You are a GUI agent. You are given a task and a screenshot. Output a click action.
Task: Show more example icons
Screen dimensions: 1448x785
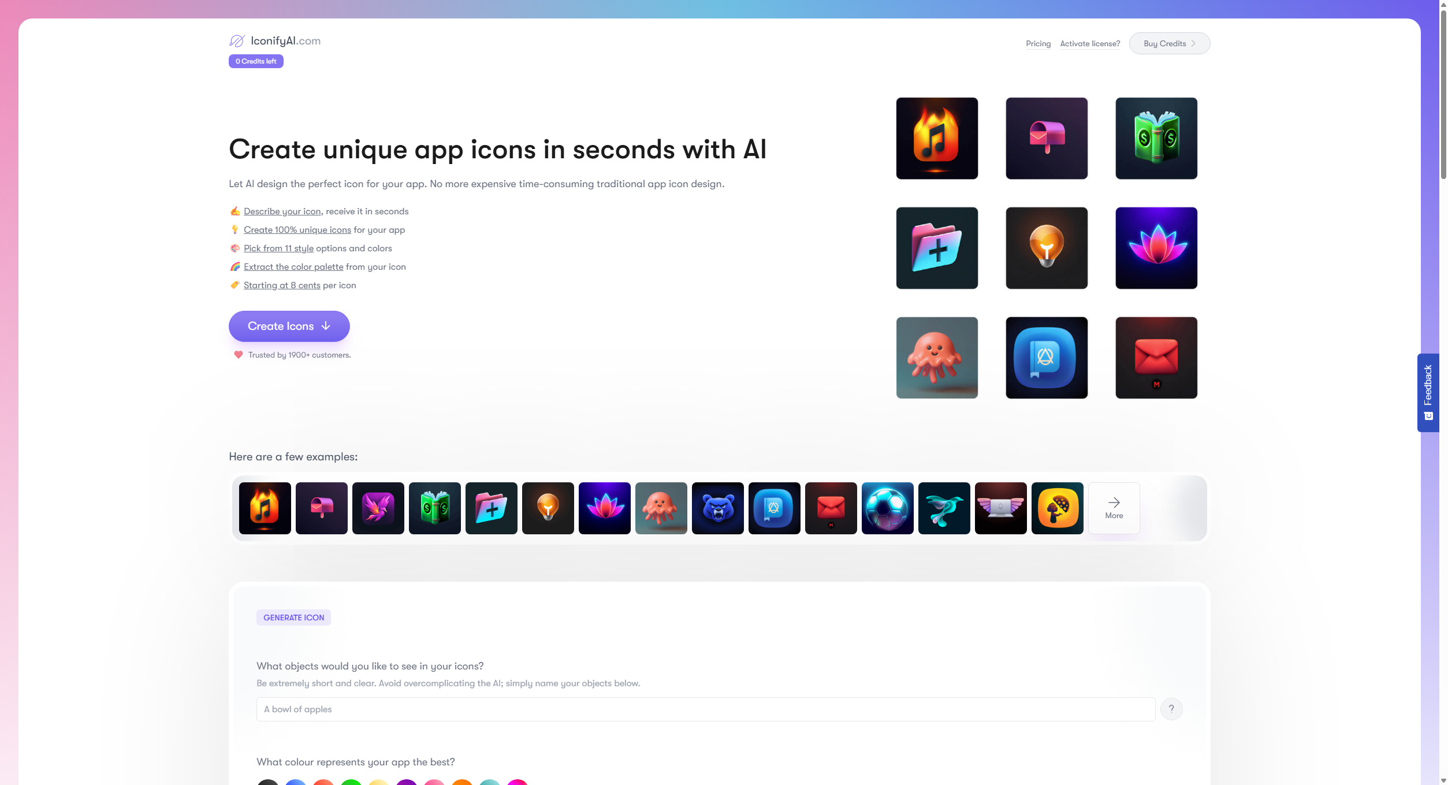tap(1114, 508)
